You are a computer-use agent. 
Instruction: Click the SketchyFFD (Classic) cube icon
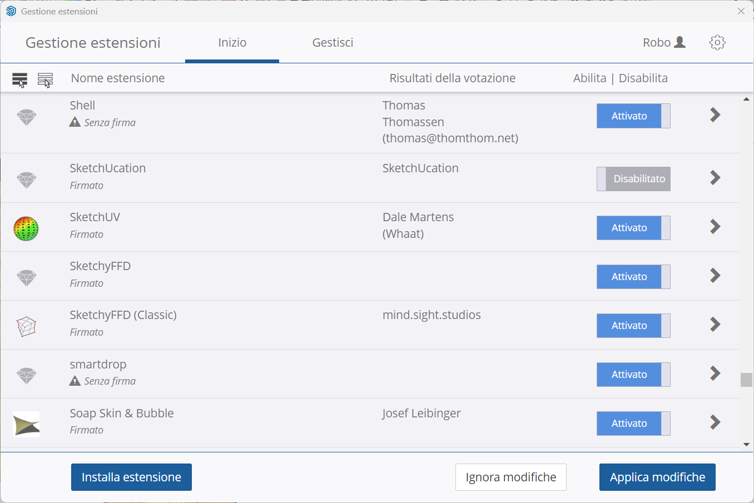pyautogui.click(x=26, y=326)
